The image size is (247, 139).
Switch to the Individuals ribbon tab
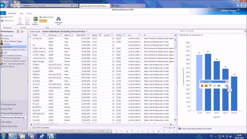tap(12, 14)
